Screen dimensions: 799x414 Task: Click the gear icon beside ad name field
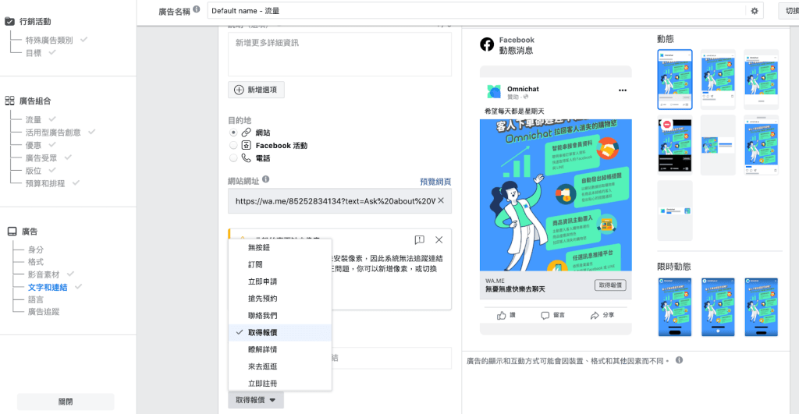pos(755,11)
